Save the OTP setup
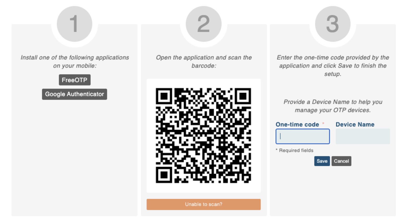 (322, 161)
